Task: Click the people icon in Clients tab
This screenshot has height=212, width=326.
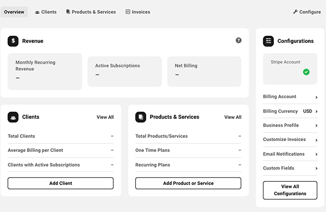Action: point(37,12)
